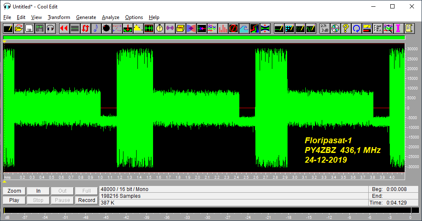Image resolution: width=422 pixels, height=221 pixels.
Task: Open a file with the folder icon
Action: 19,28
